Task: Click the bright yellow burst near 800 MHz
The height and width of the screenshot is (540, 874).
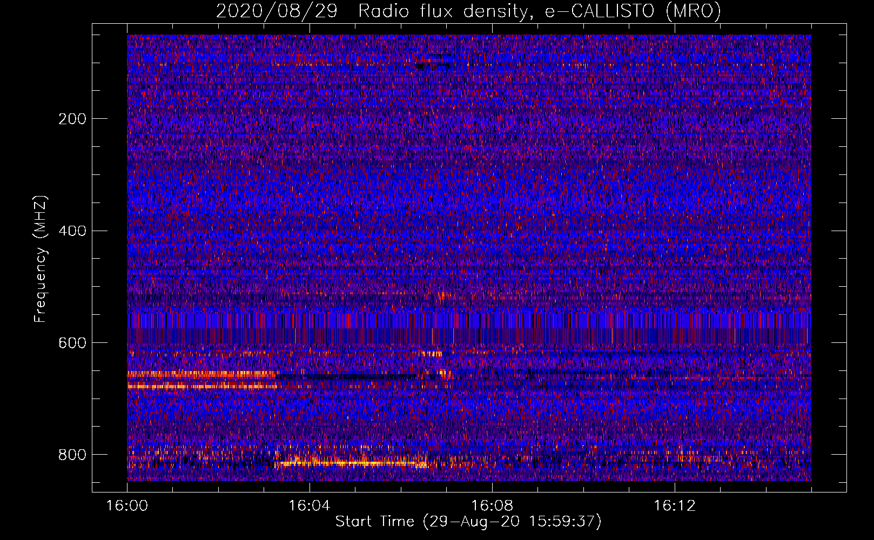Action: pos(351,463)
